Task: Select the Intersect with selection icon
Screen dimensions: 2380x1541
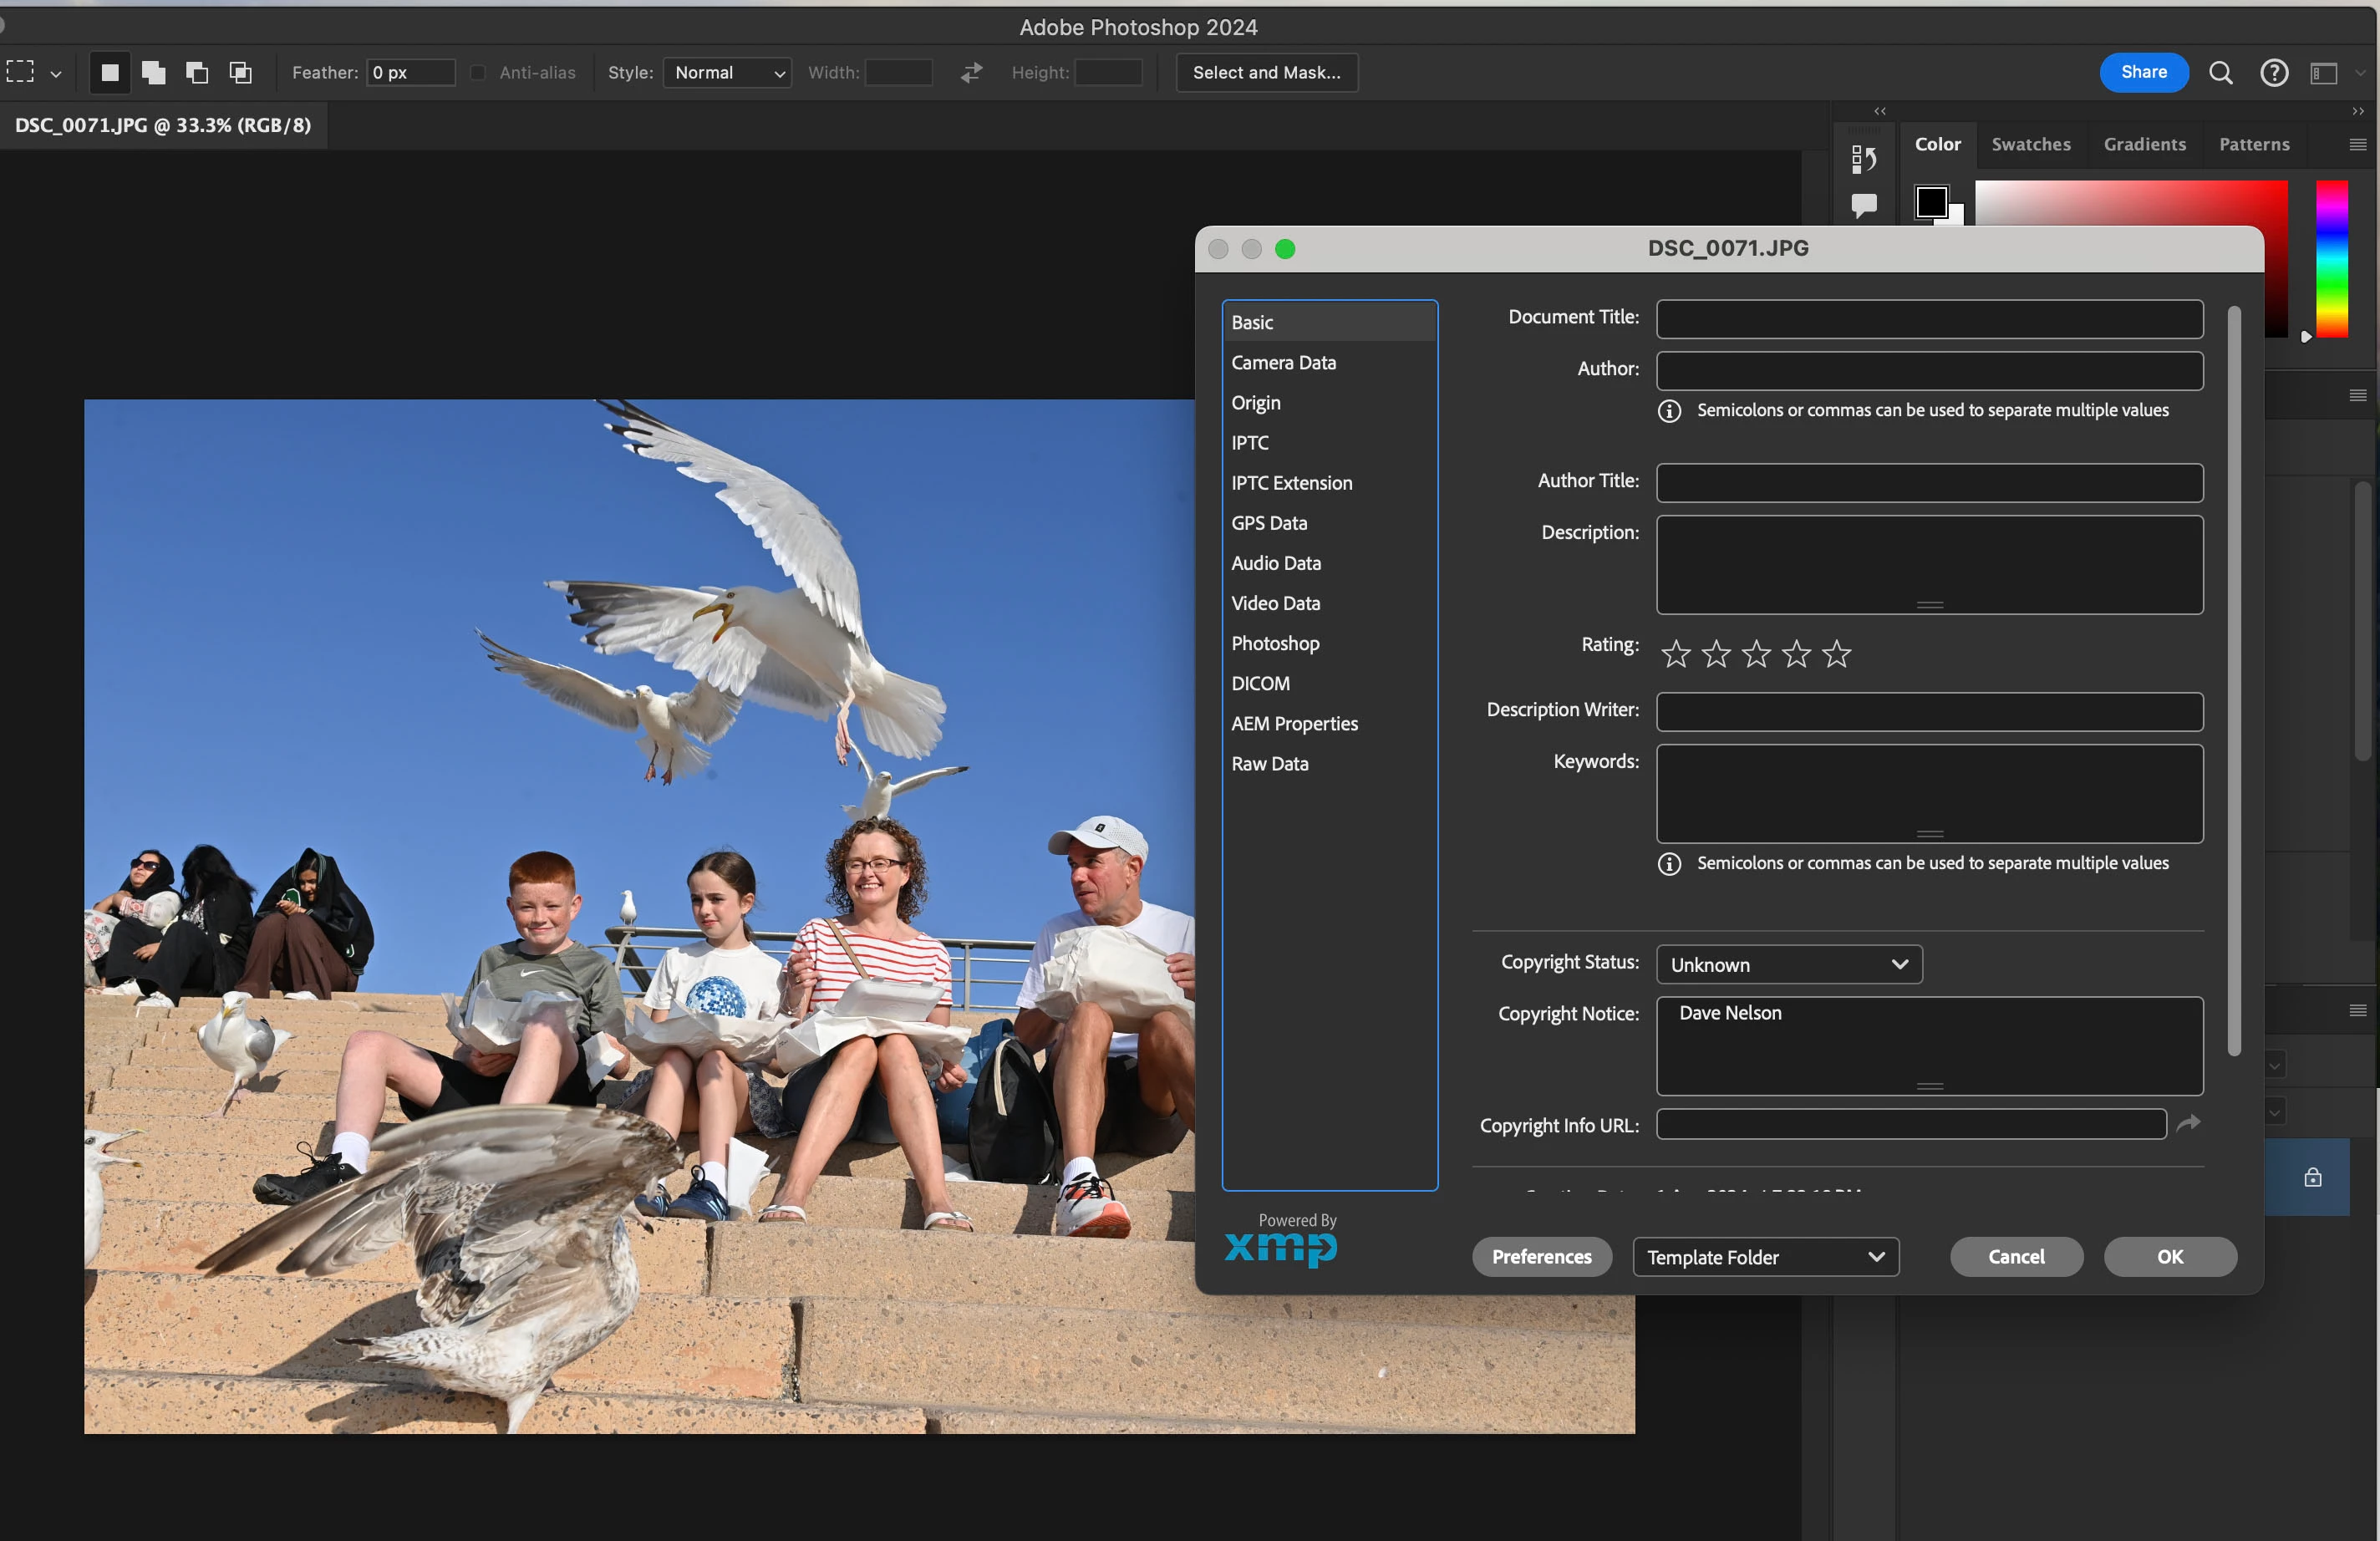Action: 240,72
